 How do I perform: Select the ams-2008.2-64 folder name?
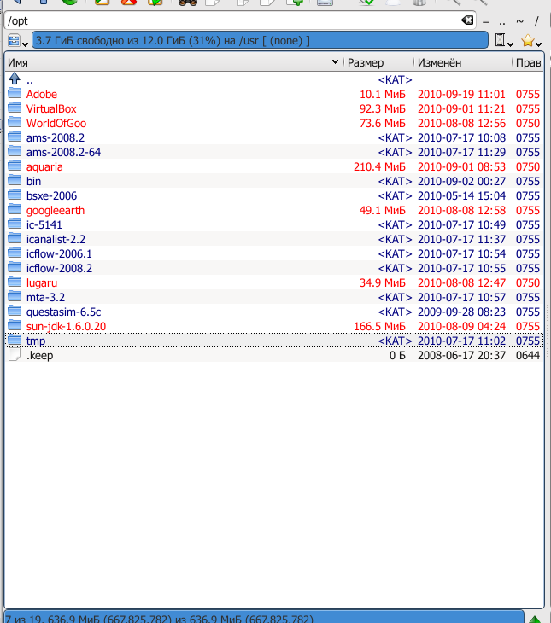64,152
